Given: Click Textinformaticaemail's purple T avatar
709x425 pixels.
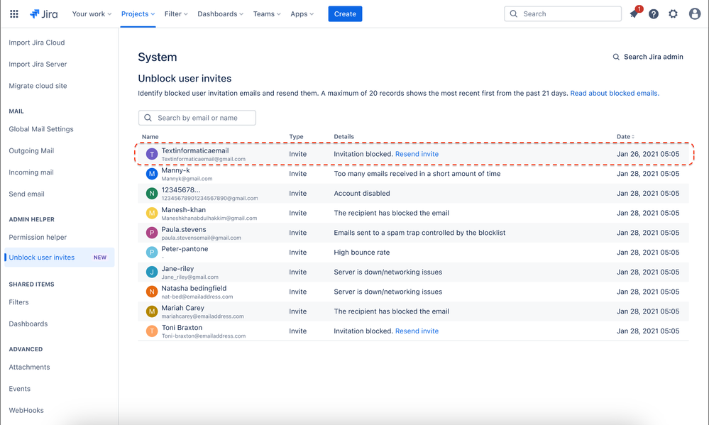Looking at the screenshot, I should click(x=151, y=154).
